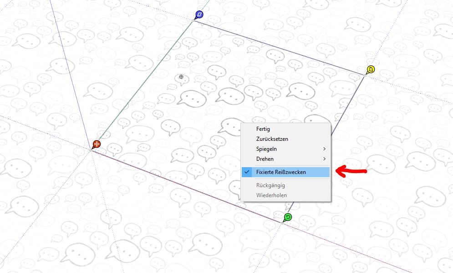Image resolution: width=453 pixels, height=273 pixels.
Task: Open the Drehen menu entry
Action: pyautogui.click(x=265, y=159)
